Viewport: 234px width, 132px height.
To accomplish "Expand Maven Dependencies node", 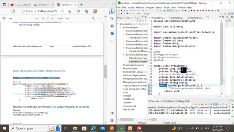I will pyautogui.click(x=121, y=75).
